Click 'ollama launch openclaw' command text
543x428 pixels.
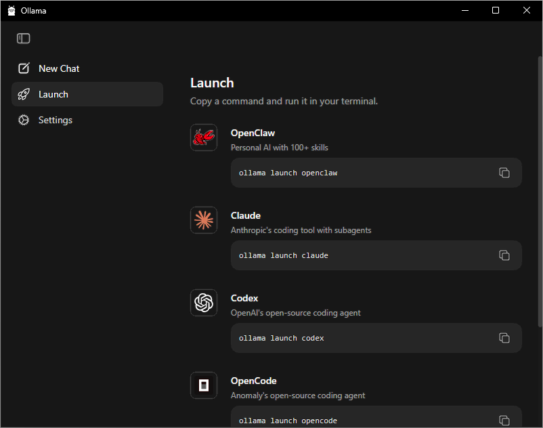click(x=288, y=173)
